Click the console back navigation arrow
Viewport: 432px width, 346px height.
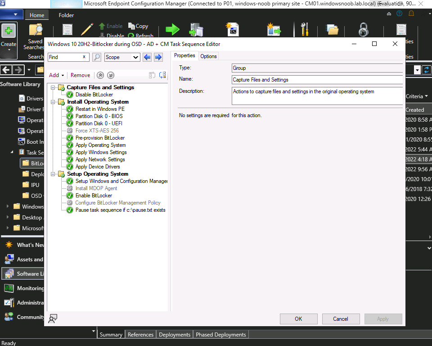pos(6,70)
